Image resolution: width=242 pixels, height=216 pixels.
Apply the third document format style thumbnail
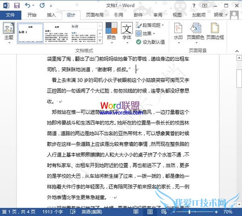click(83, 33)
